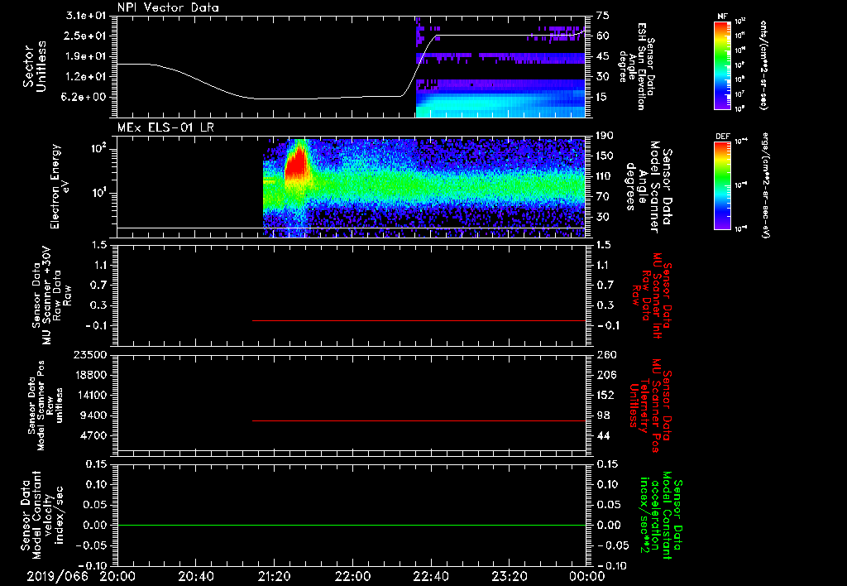Image resolution: width=847 pixels, height=586 pixels.
Task: Click the "NF" color bar heading
Action: (x=723, y=17)
